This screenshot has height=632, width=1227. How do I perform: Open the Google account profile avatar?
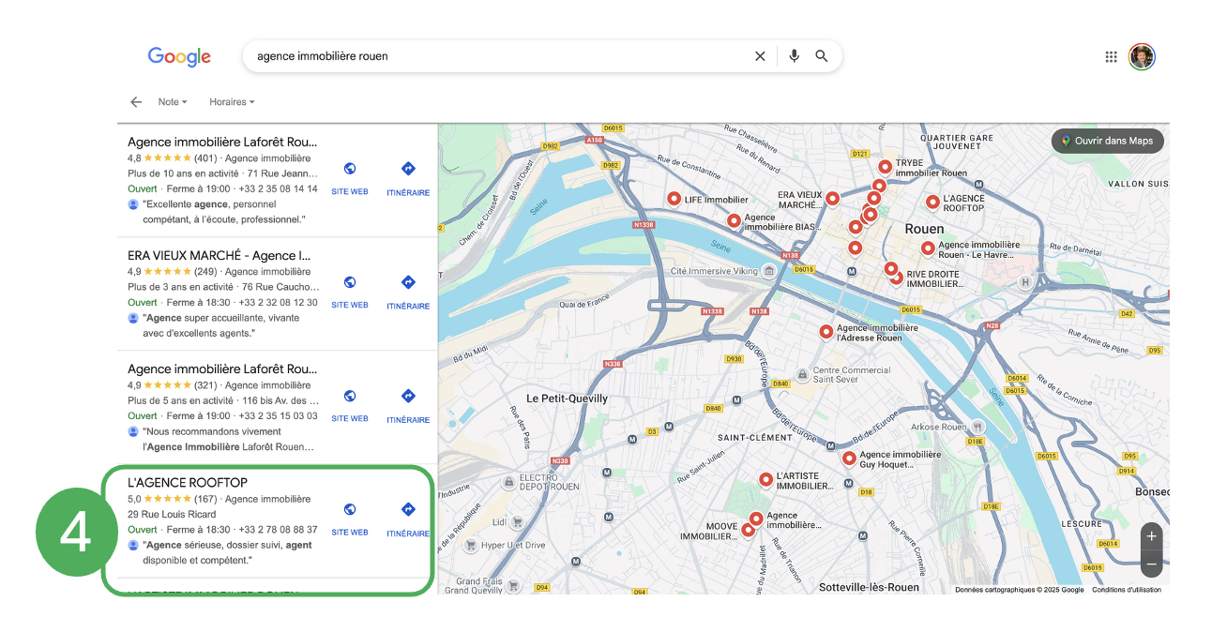(x=1142, y=57)
